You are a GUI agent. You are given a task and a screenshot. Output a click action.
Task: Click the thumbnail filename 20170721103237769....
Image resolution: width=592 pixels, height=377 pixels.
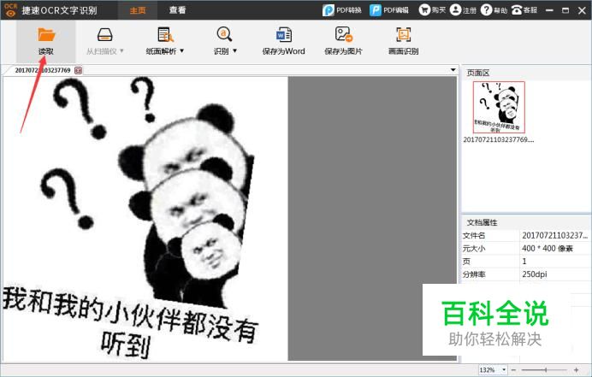(499, 139)
